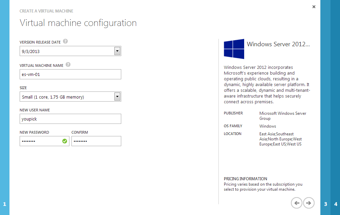Viewport: 340px width, 215px height.
Task: Click the Windows Server logo
Action: pos(234,49)
